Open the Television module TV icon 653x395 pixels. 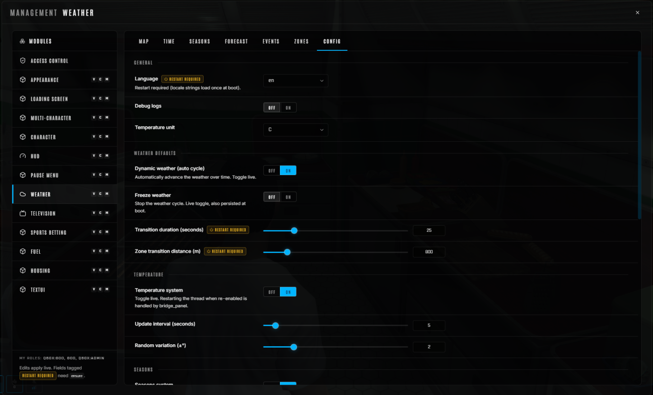click(x=23, y=213)
